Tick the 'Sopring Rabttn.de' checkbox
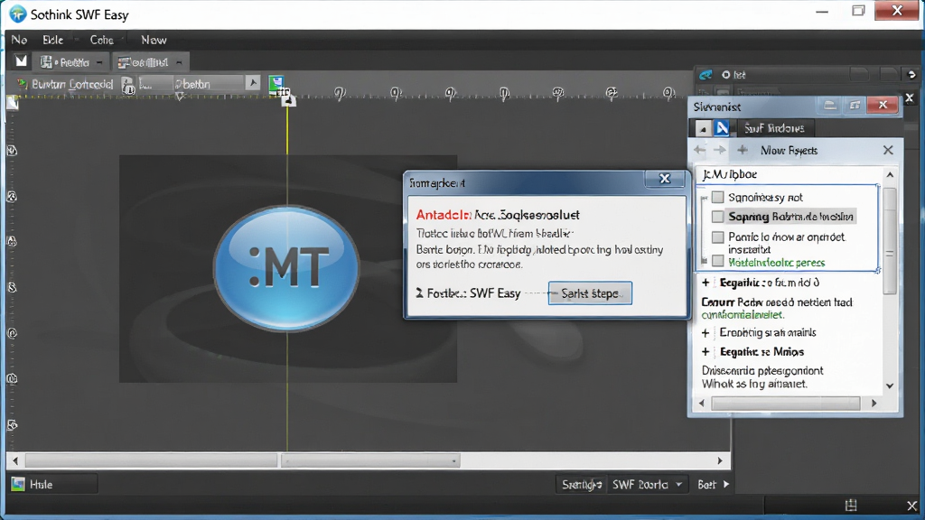The height and width of the screenshot is (520, 925). (x=717, y=217)
